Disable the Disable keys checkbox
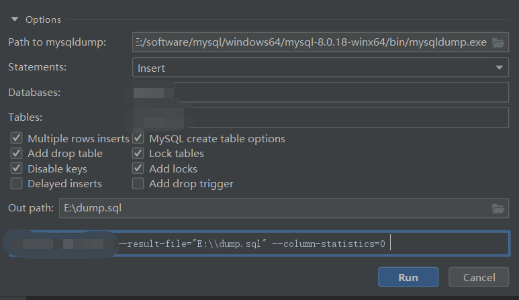The height and width of the screenshot is (300, 519). click(16, 168)
